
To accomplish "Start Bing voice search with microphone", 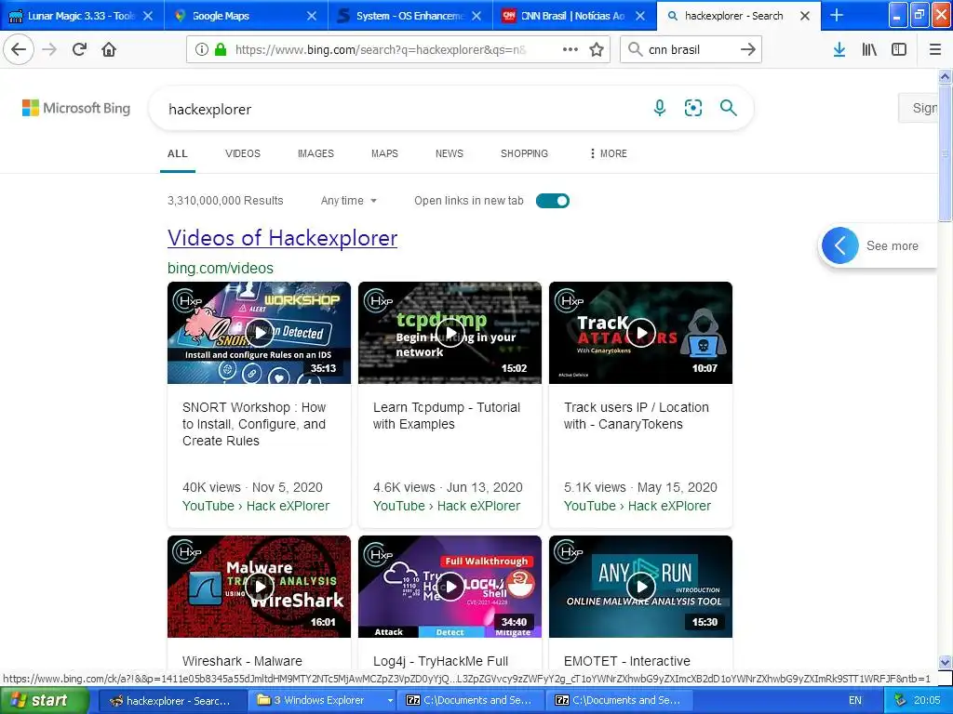I will click(660, 108).
